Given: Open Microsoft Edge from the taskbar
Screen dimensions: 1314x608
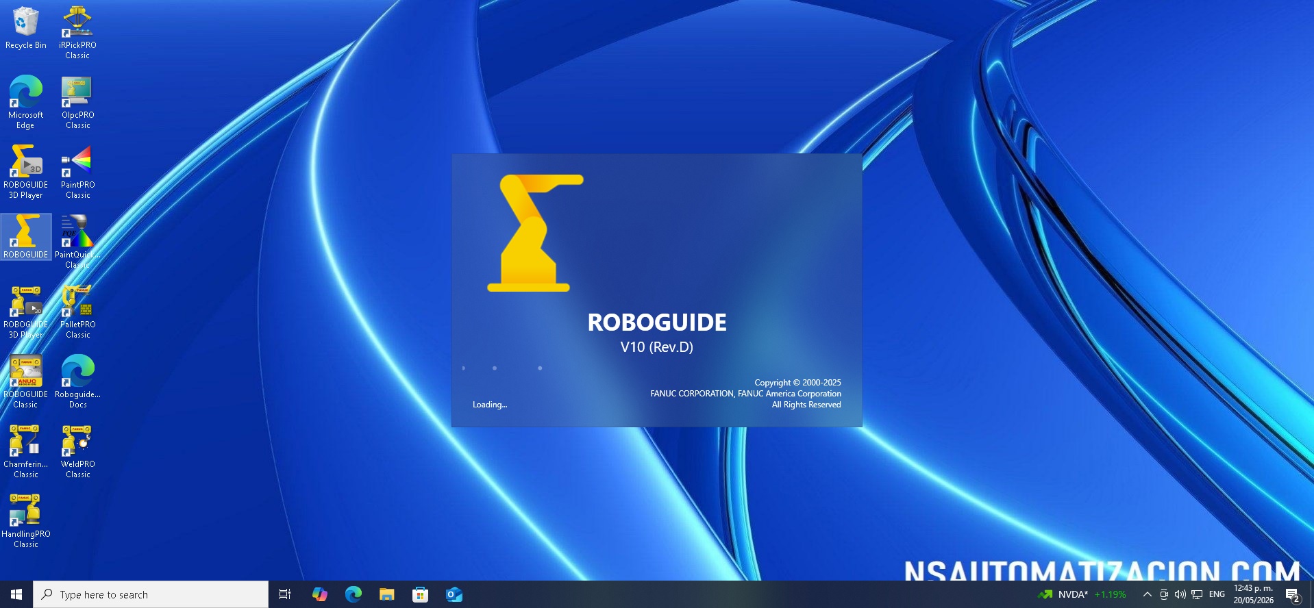Looking at the screenshot, I should coord(353,594).
